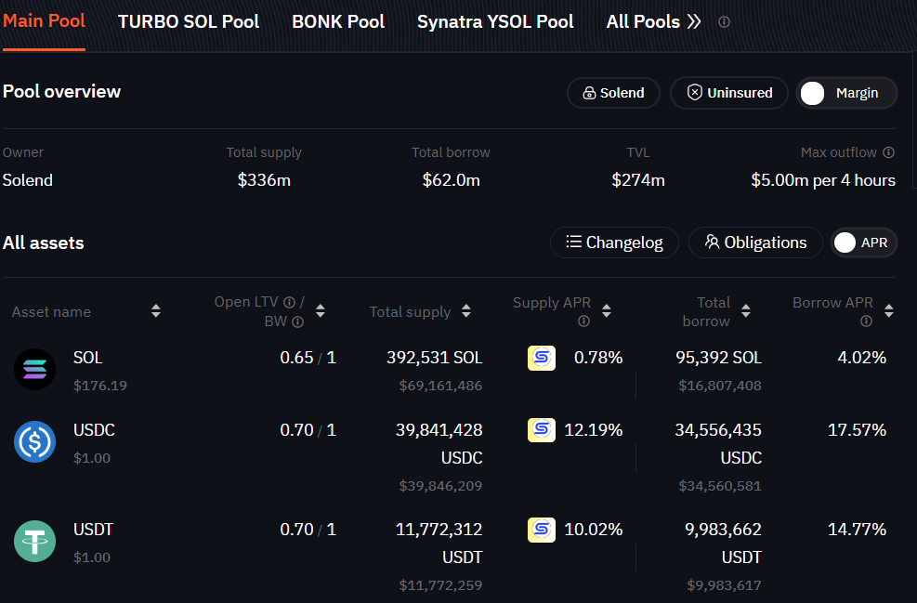Click the USDT token logo

click(x=34, y=541)
